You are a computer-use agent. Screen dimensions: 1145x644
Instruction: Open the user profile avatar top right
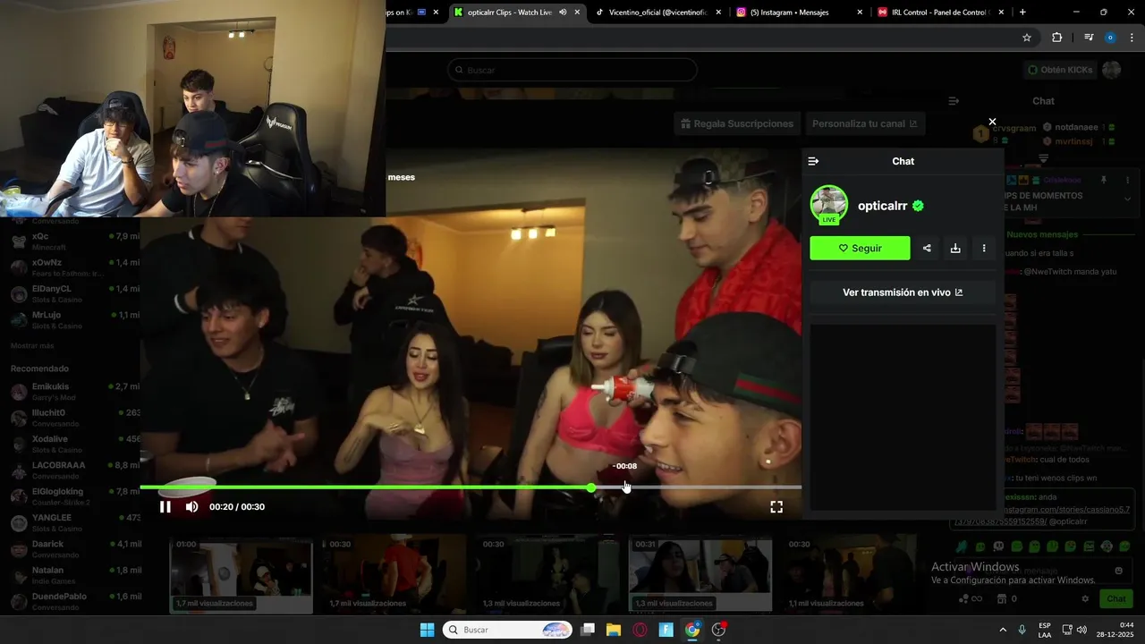[x=1112, y=70]
